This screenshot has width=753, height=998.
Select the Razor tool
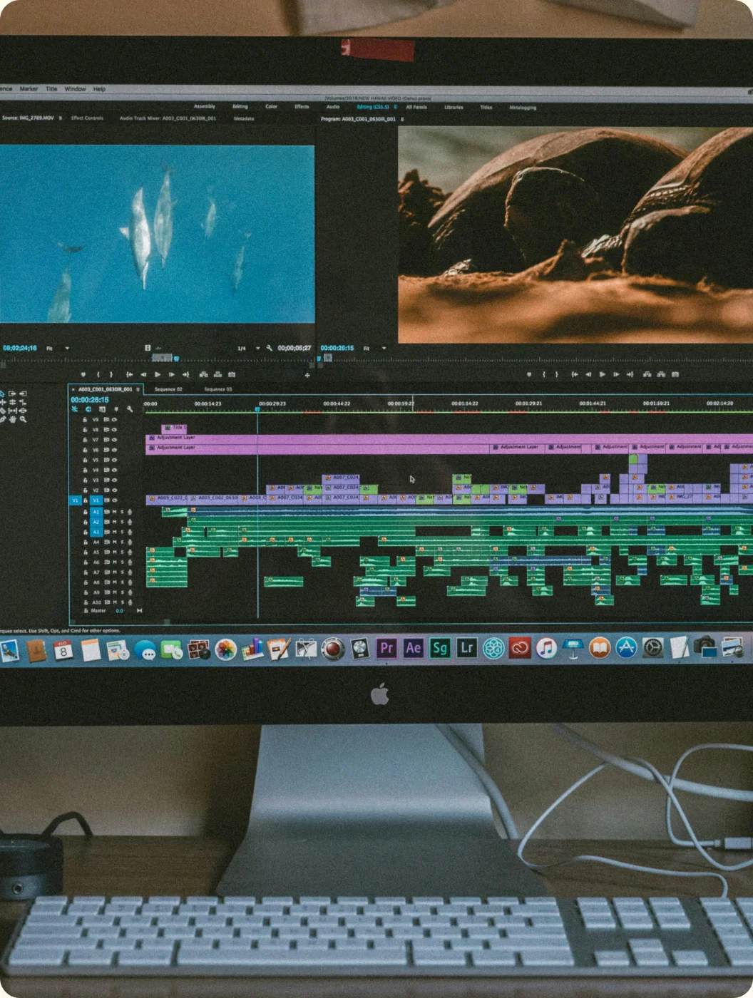point(3,411)
